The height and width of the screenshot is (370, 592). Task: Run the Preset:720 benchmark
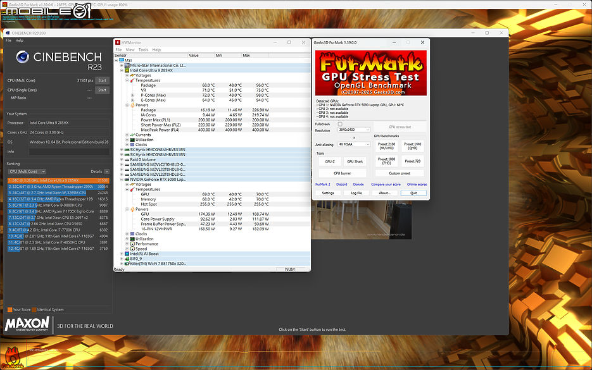(413, 161)
